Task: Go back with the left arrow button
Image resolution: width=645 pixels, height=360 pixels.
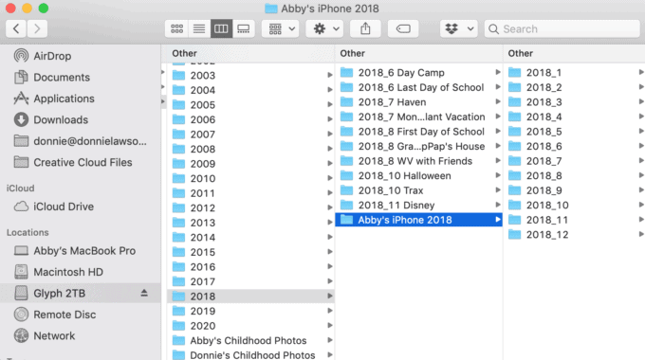Action: (16, 28)
